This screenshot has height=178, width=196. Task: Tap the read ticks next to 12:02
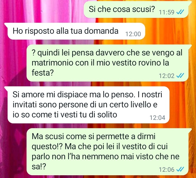[x=180, y=76]
